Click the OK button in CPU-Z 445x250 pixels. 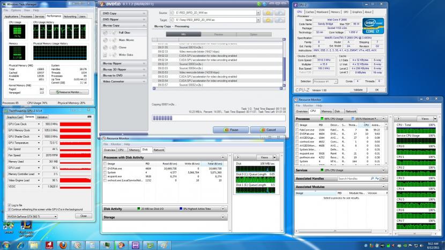coord(377,90)
